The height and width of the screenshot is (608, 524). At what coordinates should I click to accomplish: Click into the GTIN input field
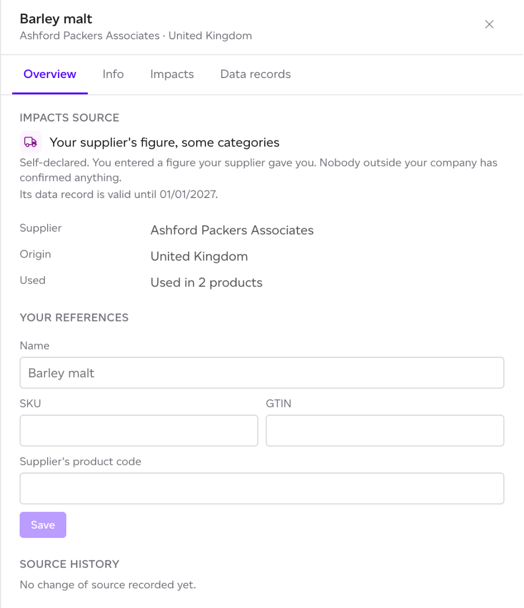[x=385, y=430]
